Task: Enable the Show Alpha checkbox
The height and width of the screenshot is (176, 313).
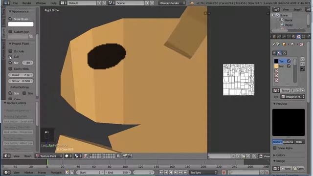Action: tap(275, 148)
